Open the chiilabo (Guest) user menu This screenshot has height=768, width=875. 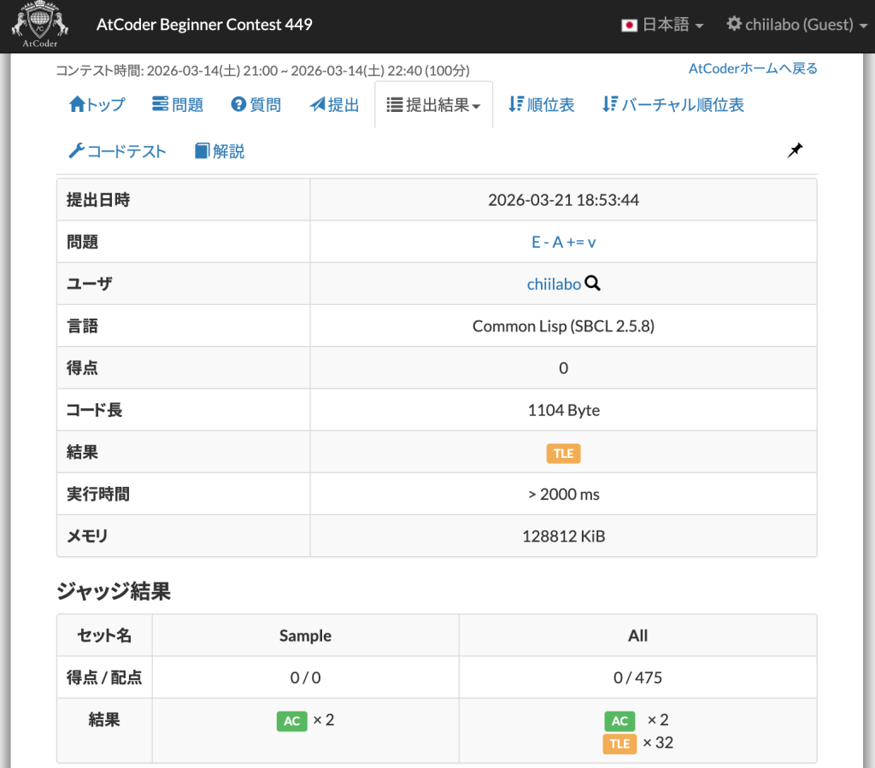(x=797, y=25)
